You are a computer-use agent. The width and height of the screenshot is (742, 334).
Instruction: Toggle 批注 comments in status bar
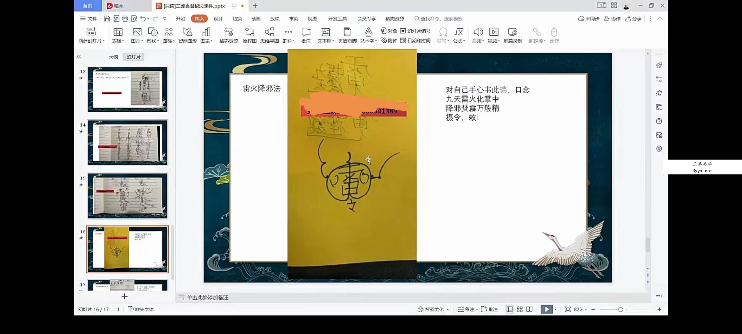coord(489,309)
